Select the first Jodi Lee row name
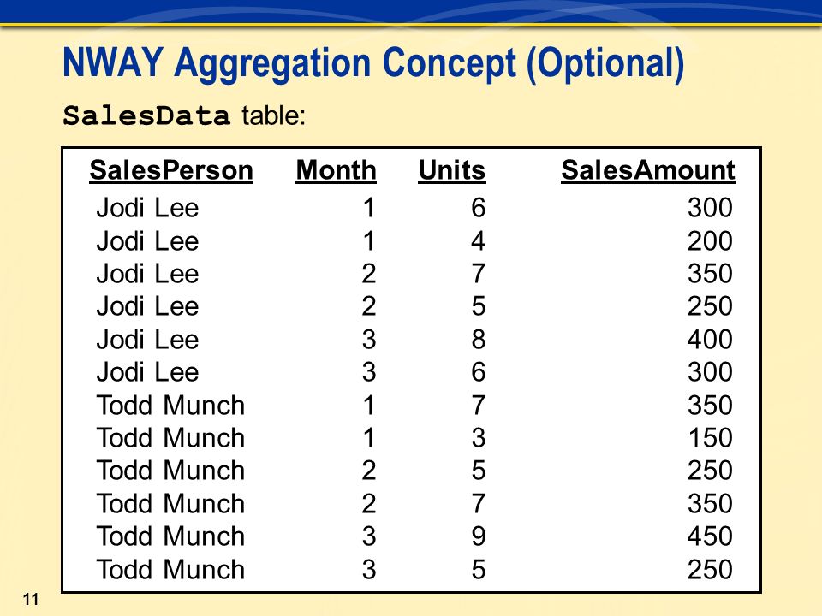 (x=148, y=208)
